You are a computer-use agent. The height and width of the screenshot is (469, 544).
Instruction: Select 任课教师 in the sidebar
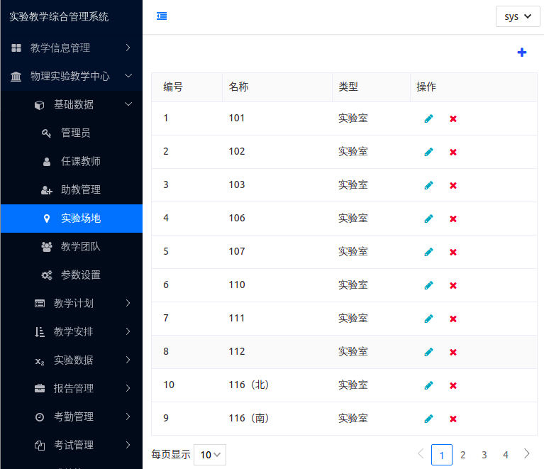[x=80, y=161]
